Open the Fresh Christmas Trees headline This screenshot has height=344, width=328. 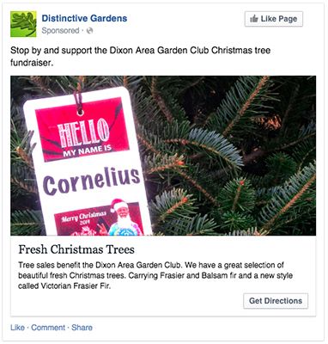point(76,249)
